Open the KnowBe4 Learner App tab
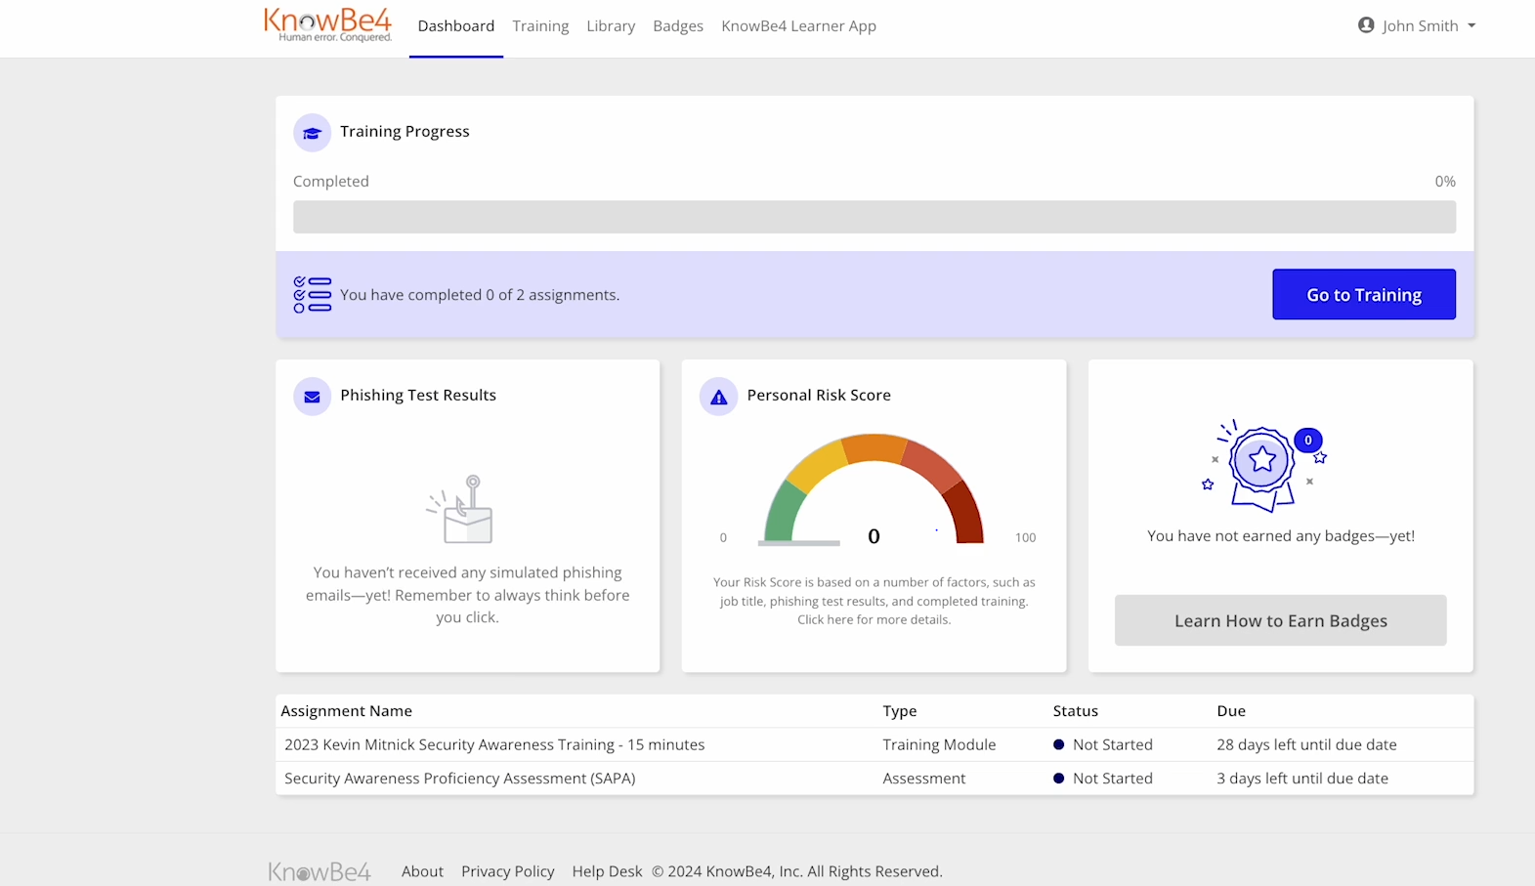The image size is (1535, 886). pyautogui.click(x=798, y=26)
